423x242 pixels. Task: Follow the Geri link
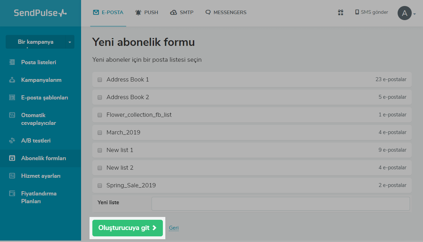[174, 228]
